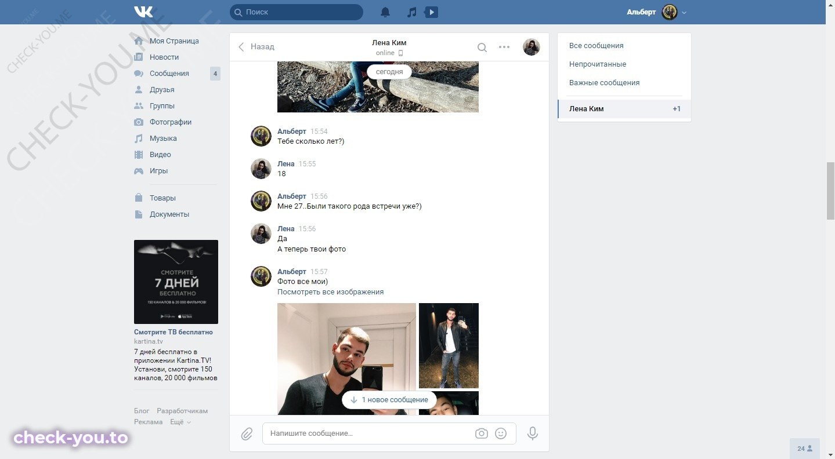The image size is (835, 459).
Task: Click the сегодня date label
Action: point(389,72)
